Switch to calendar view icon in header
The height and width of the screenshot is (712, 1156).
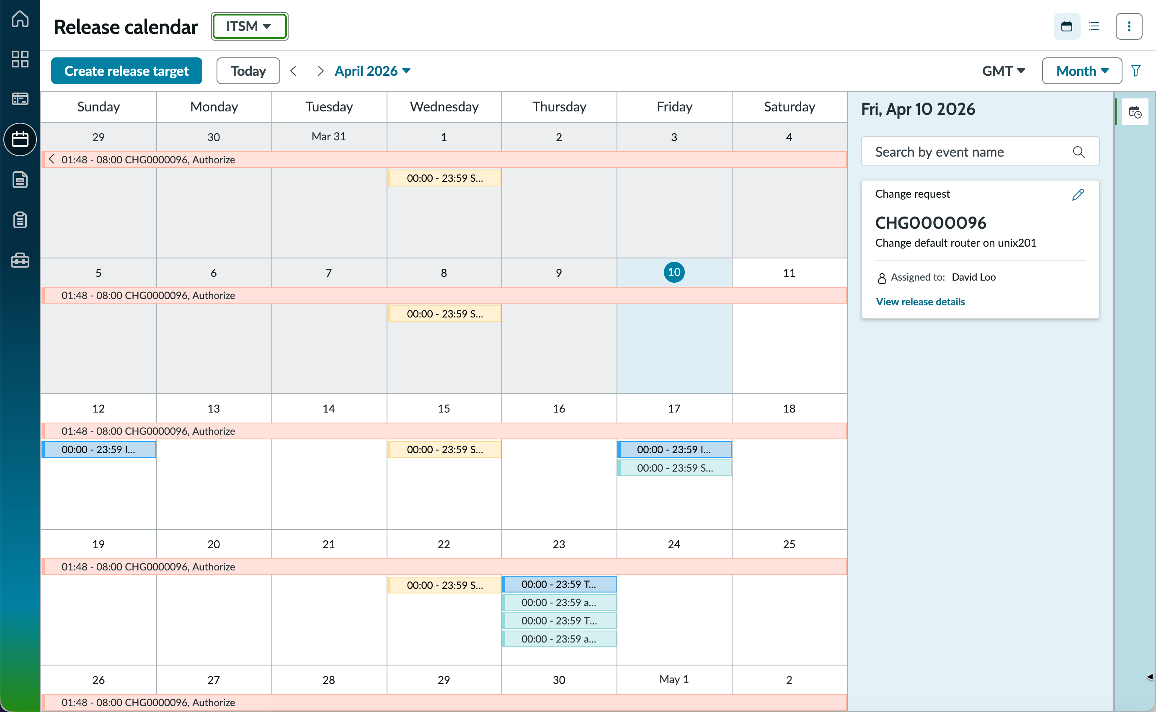1066,26
